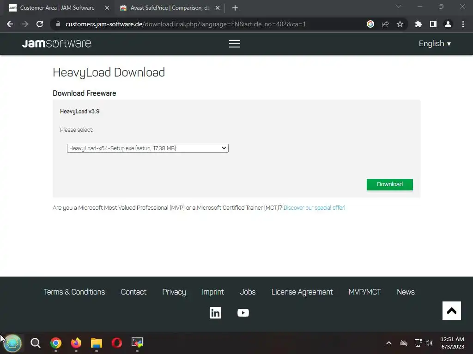The width and height of the screenshot is (473, 354).
Task: Open taskbar Search
Action: tap(35, 343)
